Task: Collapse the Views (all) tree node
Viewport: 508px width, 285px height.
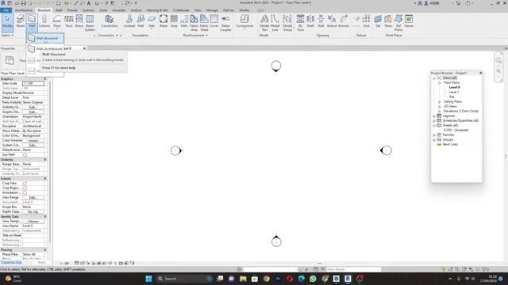Action: [434, 78]
